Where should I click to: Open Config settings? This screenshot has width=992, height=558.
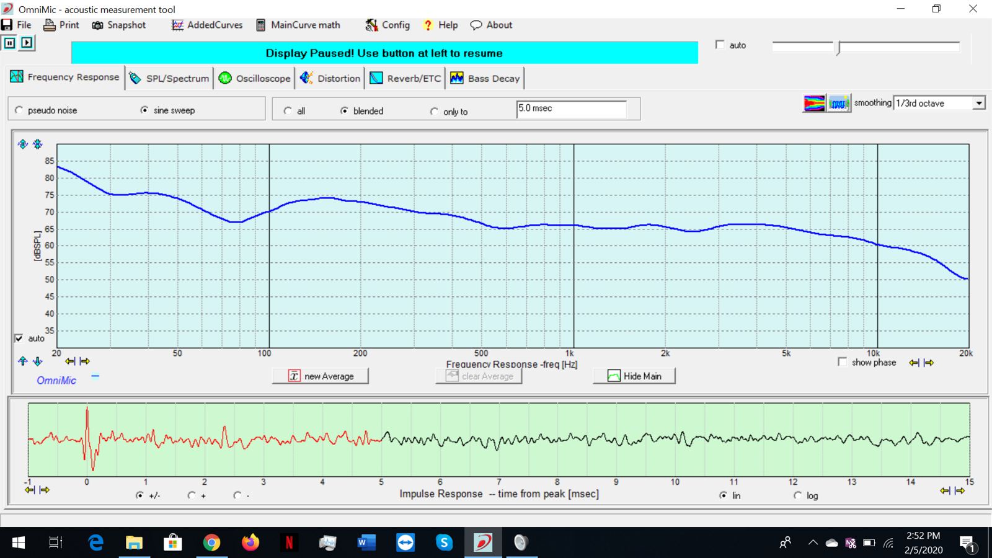click(387, 25)
